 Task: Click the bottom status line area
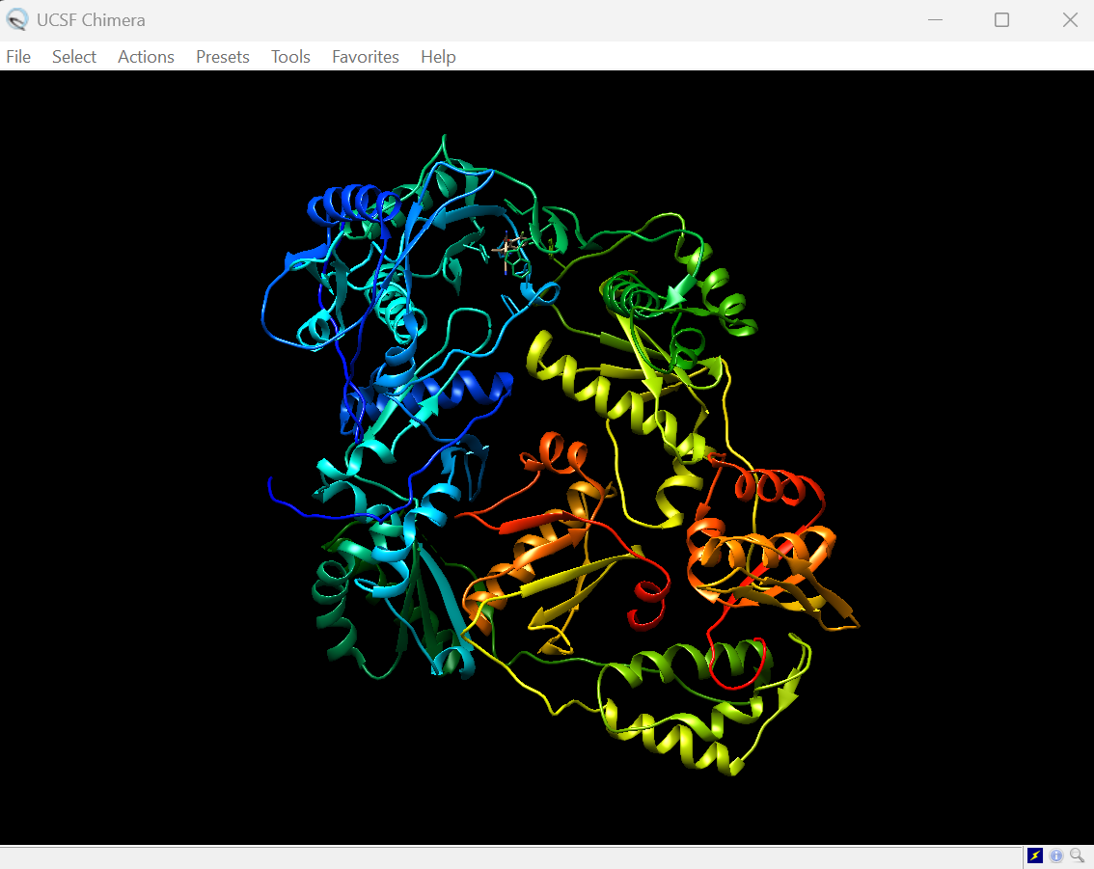click(x=510, y=857)
